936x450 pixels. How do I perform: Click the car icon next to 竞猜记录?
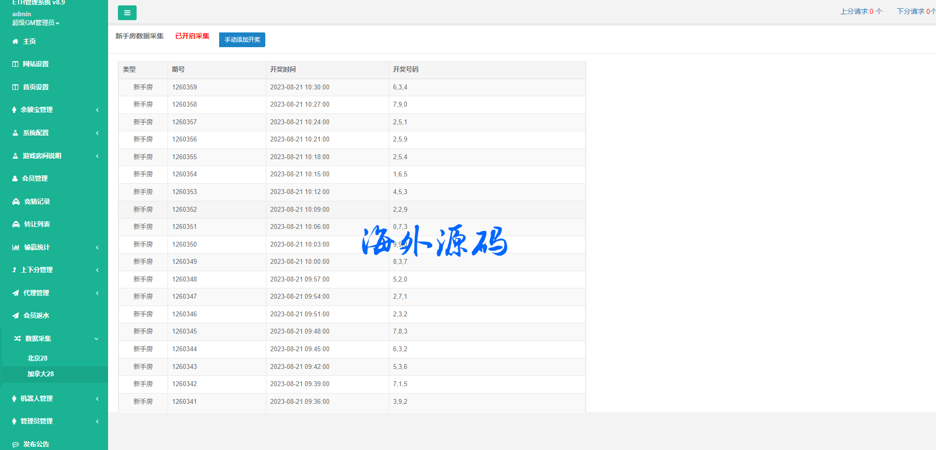pos(16,202)
